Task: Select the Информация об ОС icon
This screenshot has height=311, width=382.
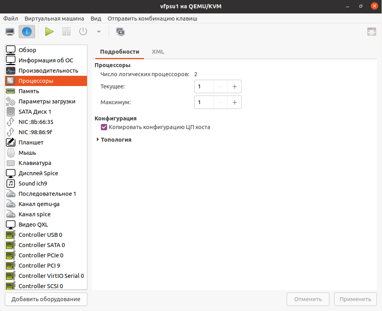Action: (x=11, y=60)
